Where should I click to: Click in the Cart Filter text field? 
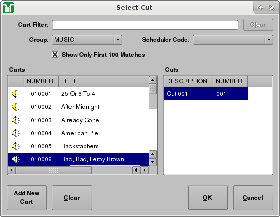tap(145, 25)
